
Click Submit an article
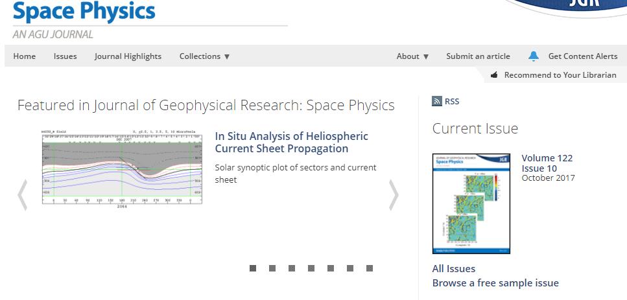[479, 56]
